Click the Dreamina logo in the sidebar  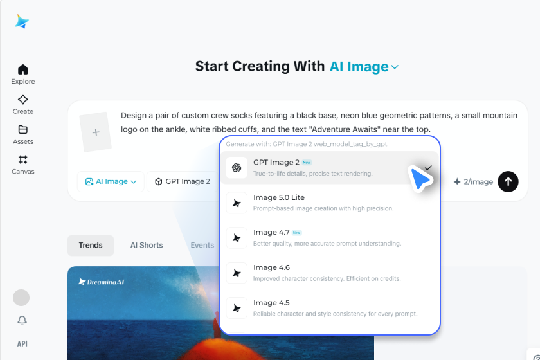[x=22, y=21]
